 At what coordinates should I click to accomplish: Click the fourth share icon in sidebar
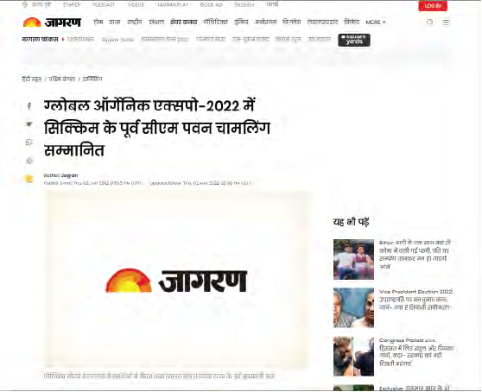pyautogui.click(x=29, y=161)
